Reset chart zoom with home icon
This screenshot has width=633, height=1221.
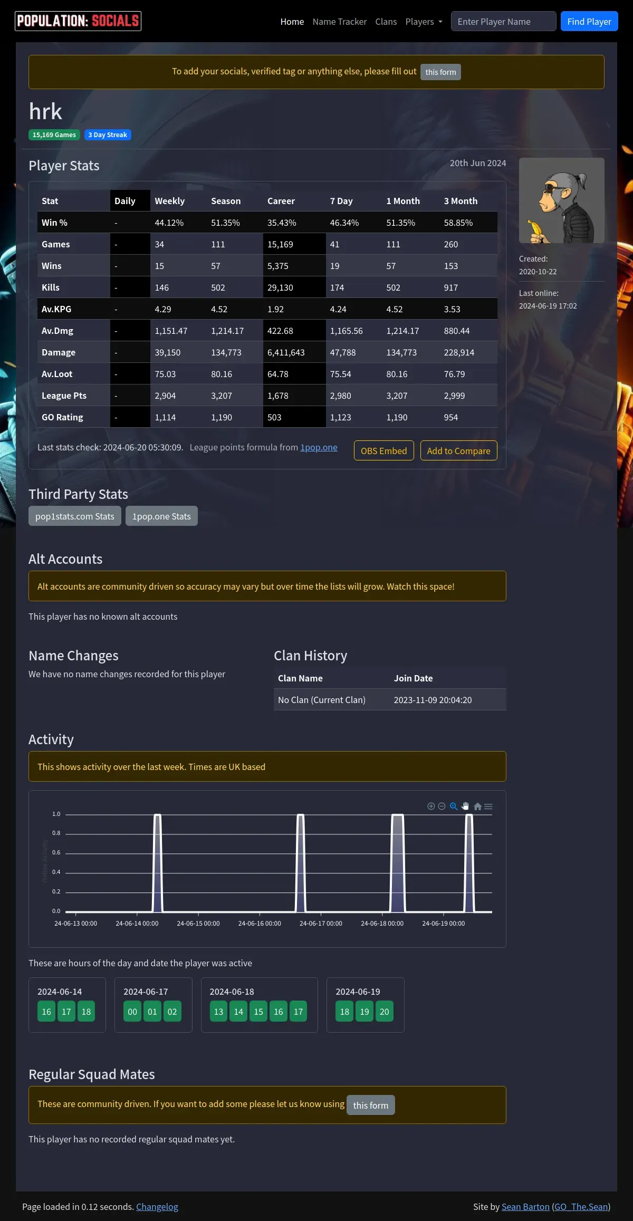[x=477, y=806]
